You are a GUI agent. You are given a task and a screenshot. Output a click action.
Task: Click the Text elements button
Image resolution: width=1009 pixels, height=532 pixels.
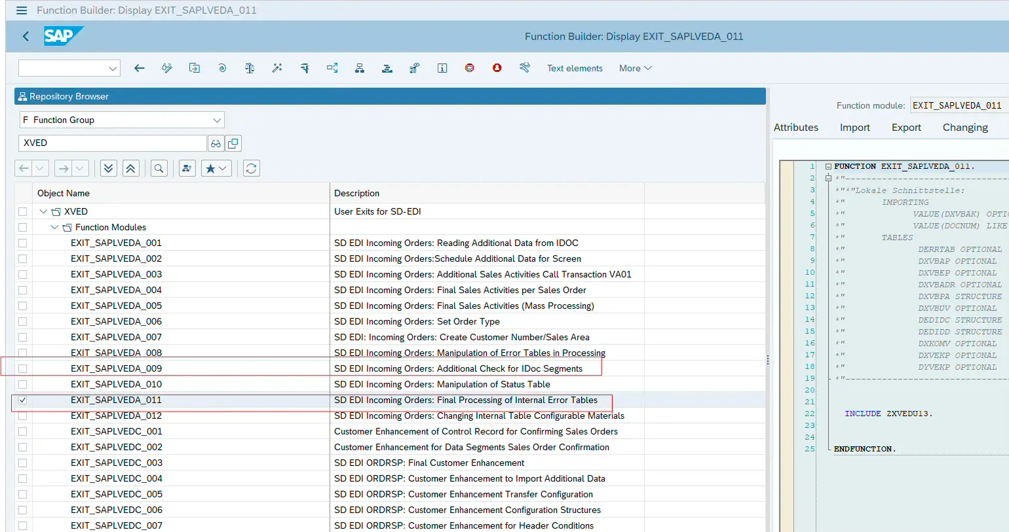point(575,68)
